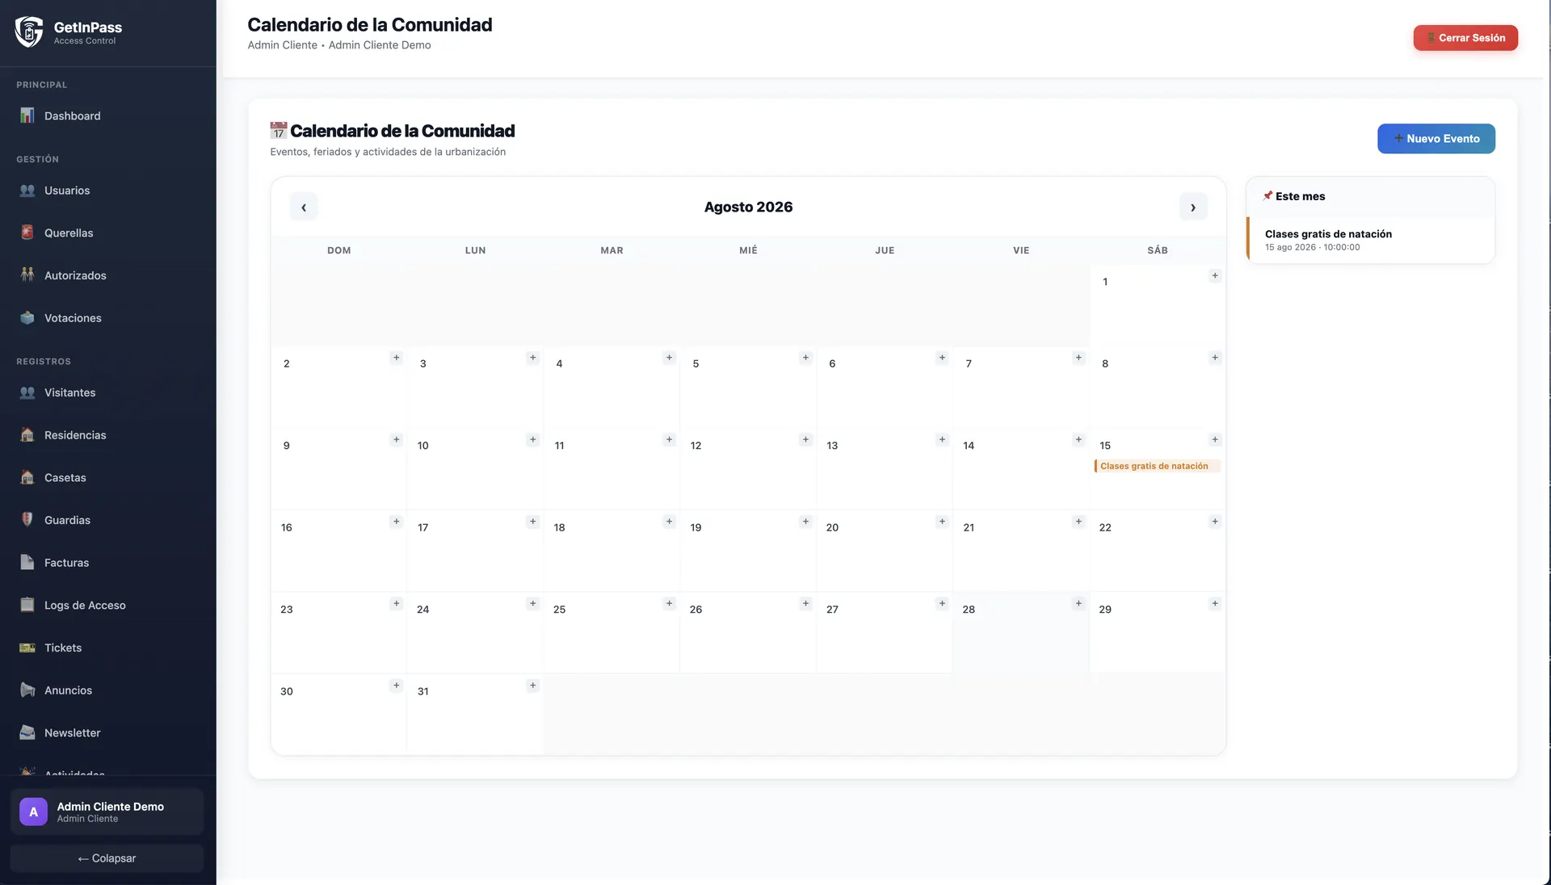Click the Este mes panel header
This screenshot has width=1551, height=885.
1371,196
